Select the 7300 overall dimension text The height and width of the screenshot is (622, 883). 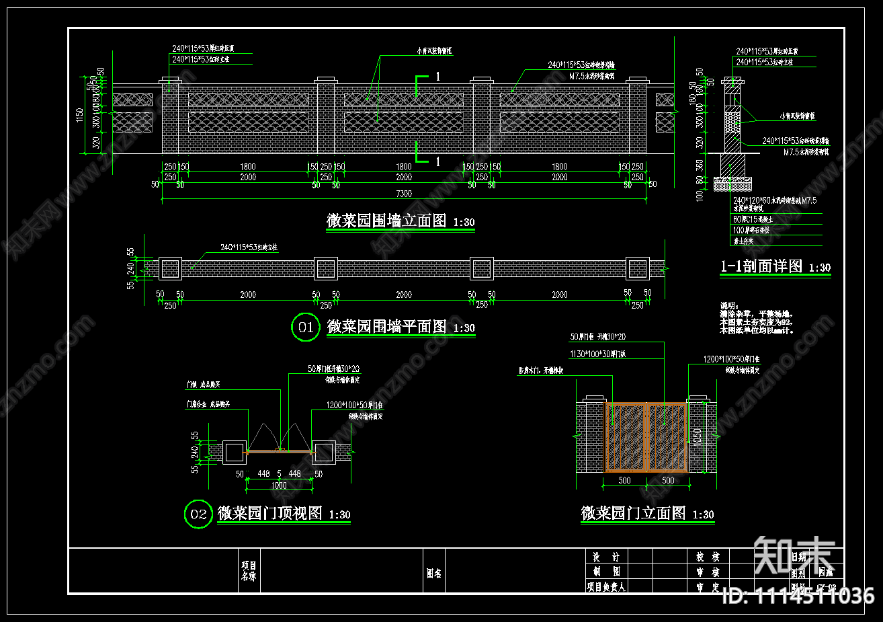[x=404, y=194]
